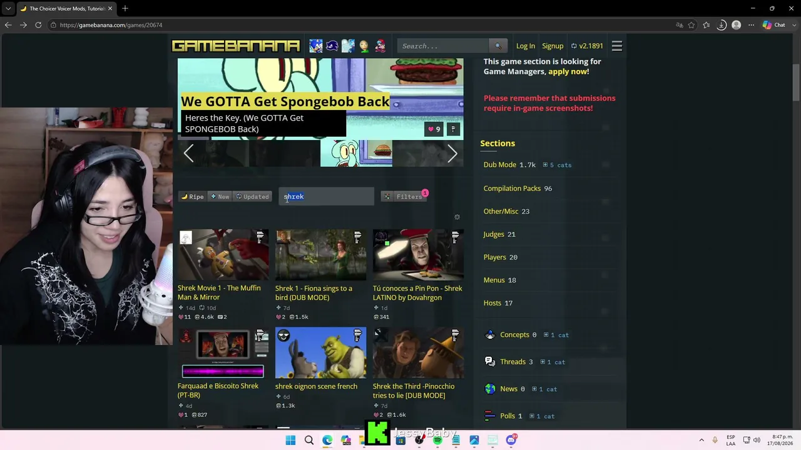Screen dimensions: 801x450
Task: Click flag icon on Pinocchio mod
Action: coord(455,334)
